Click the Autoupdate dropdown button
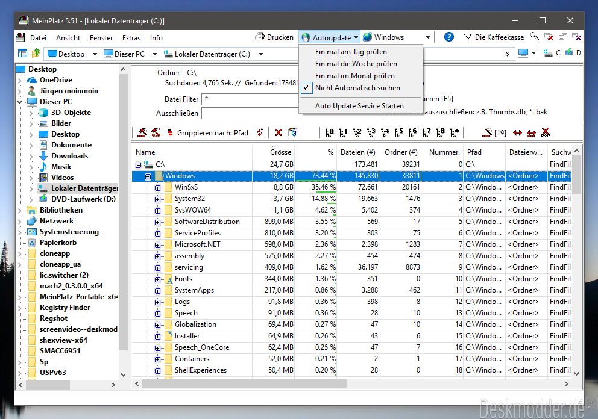Image resolution: width=598 pixels, height=419 pixels. (329, 37)
